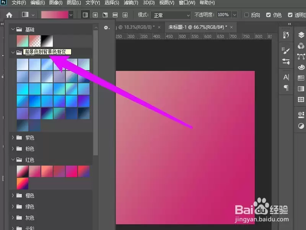
Task: Select the black-to-white gradient swatch
Action: tap(47, 41)
